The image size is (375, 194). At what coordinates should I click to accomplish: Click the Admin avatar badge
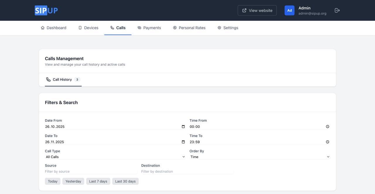point(289,11)
